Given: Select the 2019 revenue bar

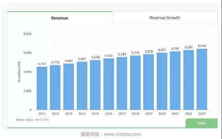Looking at the screenshot, I should click(149, 82).
